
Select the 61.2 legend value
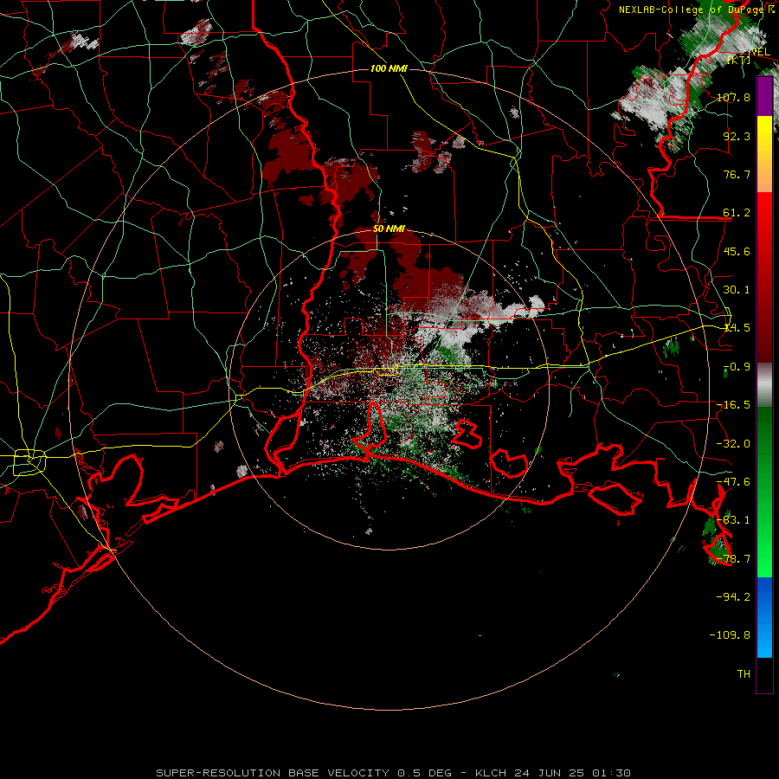(x=737, y=213)
